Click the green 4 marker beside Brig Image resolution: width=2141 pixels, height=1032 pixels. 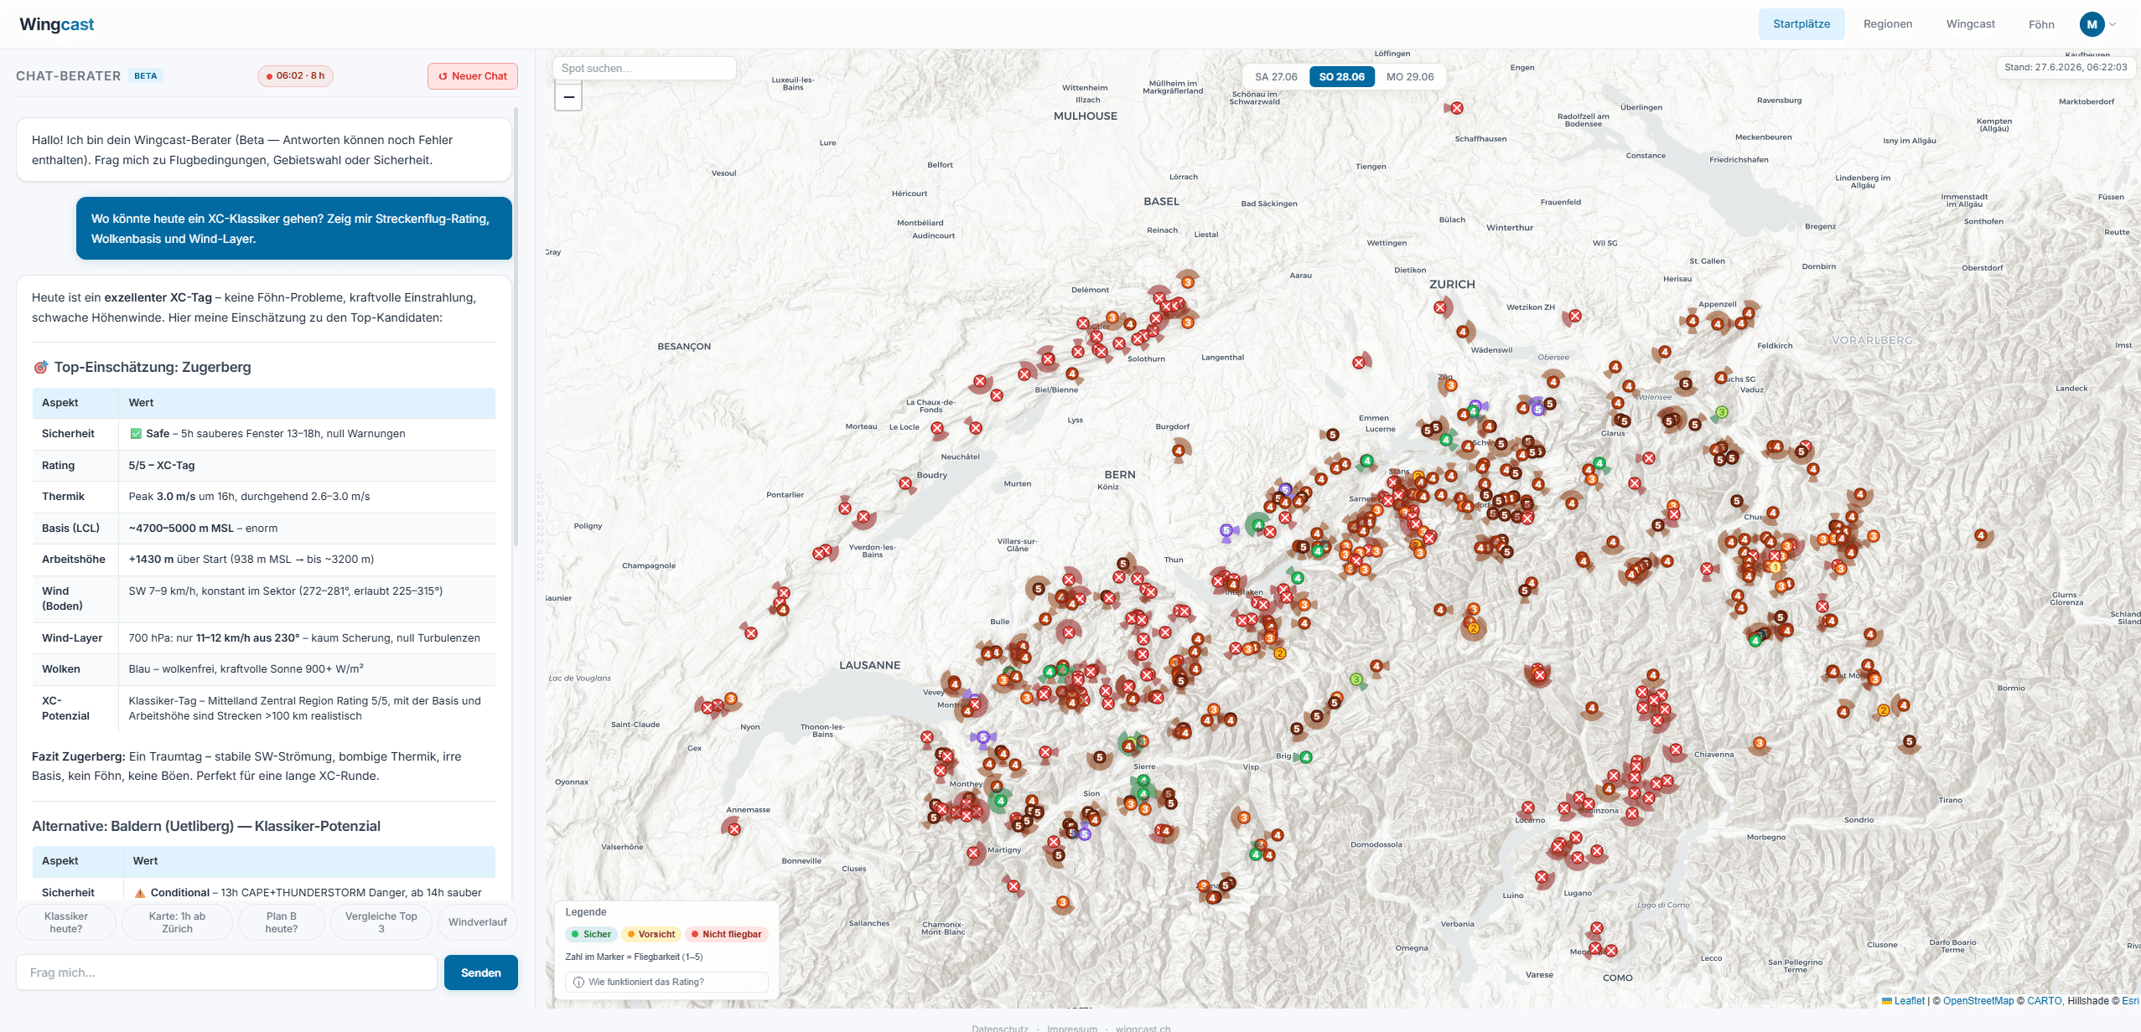[x=1306, y=757]
